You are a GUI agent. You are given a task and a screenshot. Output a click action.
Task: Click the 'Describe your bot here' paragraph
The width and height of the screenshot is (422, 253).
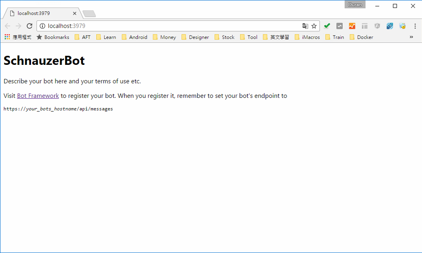72,81
